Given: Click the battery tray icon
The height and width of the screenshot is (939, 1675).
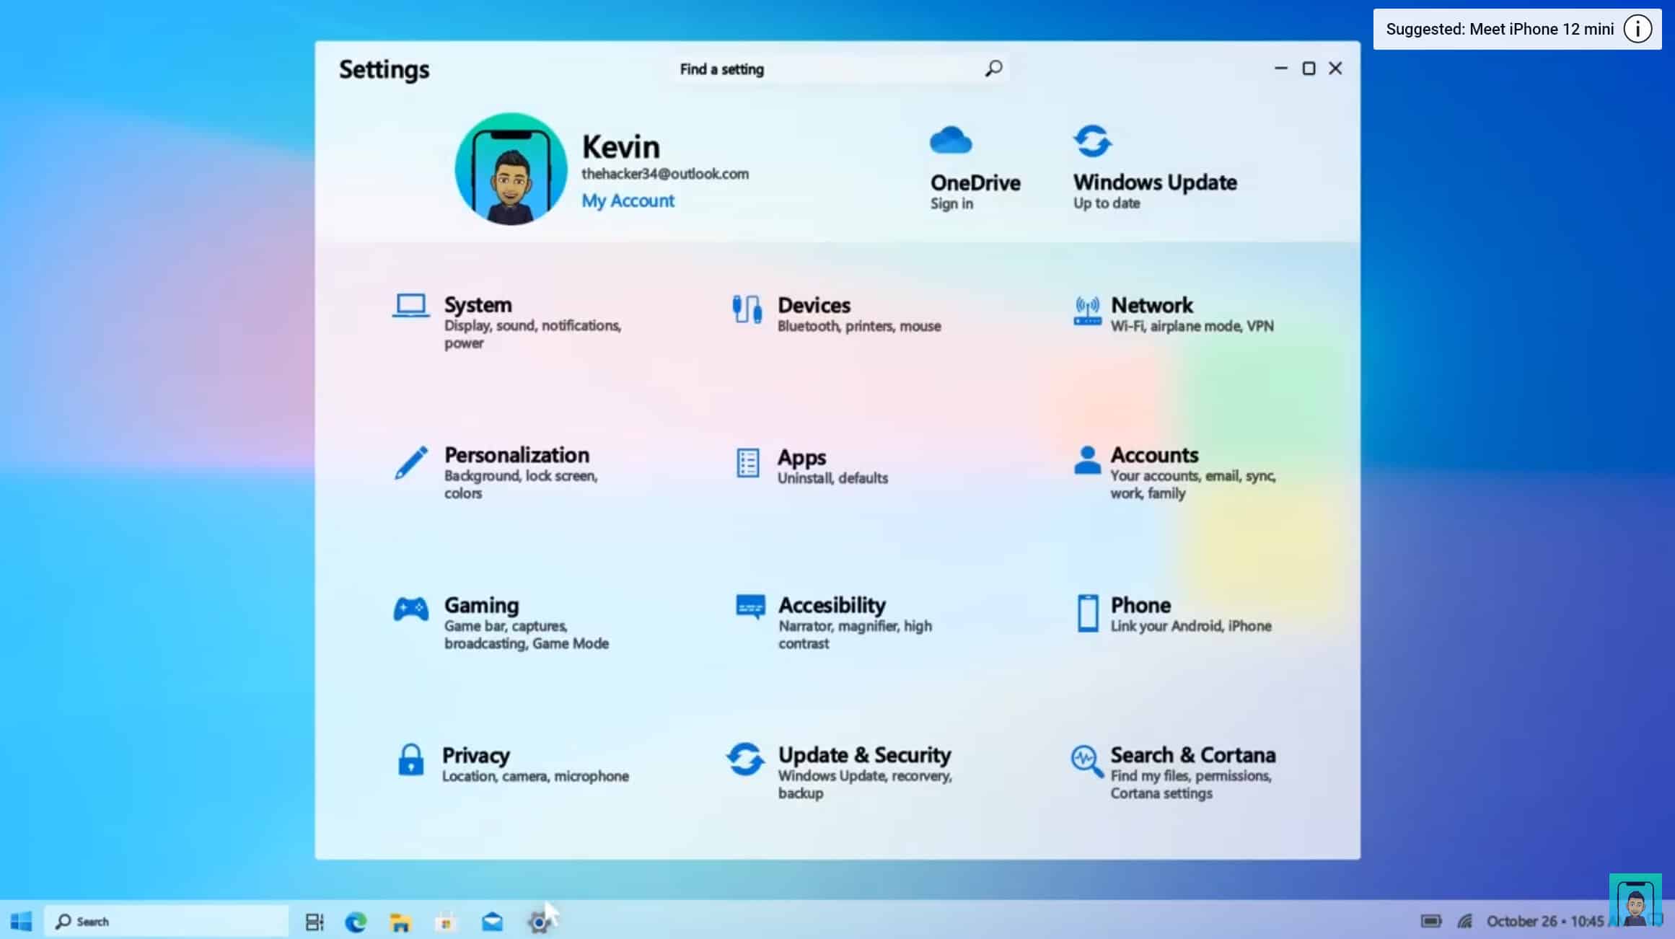Looking at the screenshot, I should [1431, 921].
